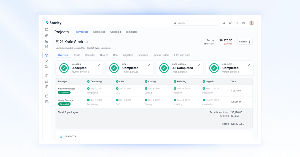Open the user profile avatar
Viewport: 300px width, 157px height.
(251, 23)
